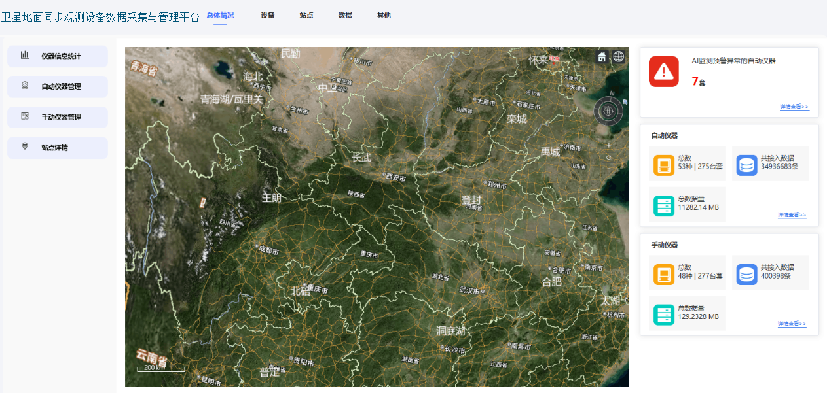827x393 pixels.
Task: Click the globe basemap switcher icon
Action: [618, 57]
